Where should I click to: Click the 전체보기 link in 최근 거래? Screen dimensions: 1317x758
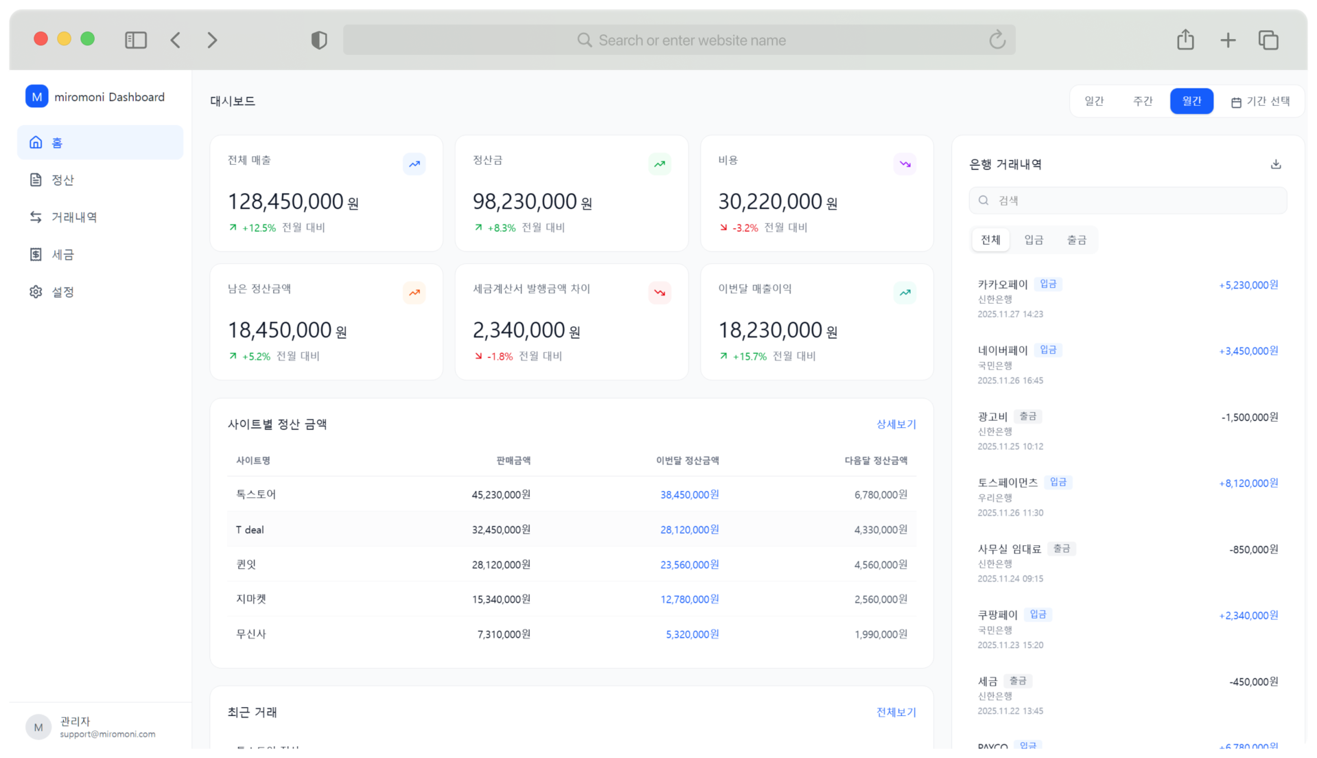(896, 712)
